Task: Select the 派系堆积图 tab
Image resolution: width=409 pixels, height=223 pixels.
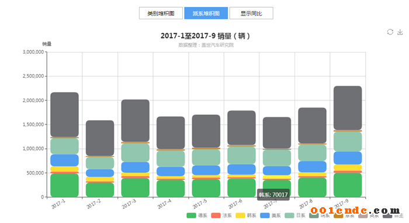Action: tap(206, 13)
